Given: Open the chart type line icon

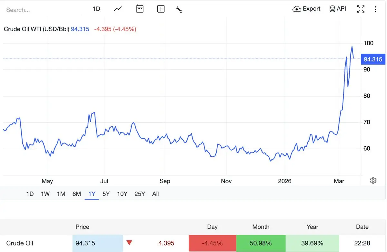Looking at the screenshot, I should 118,9.
